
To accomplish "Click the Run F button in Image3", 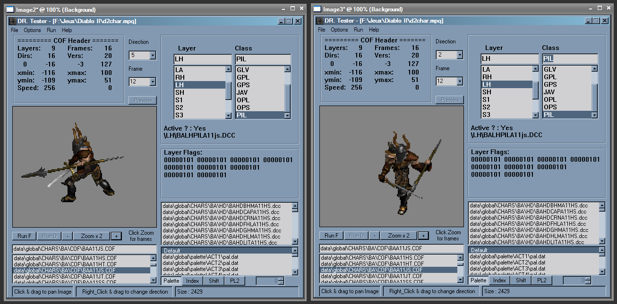I will (332, 236).
